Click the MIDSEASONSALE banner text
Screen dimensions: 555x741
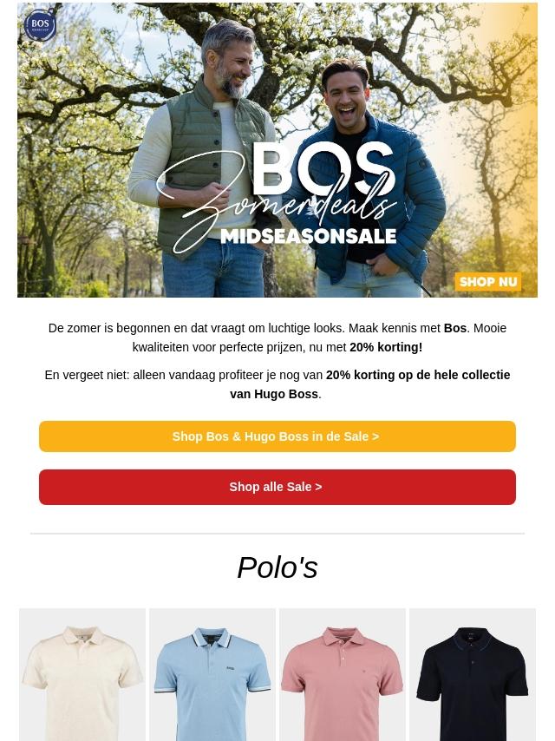(309, 237)
